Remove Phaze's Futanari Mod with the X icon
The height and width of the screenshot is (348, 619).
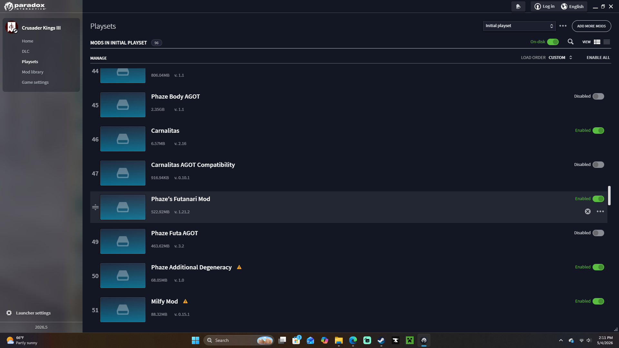pyautogui.click(x=588, y=211)
